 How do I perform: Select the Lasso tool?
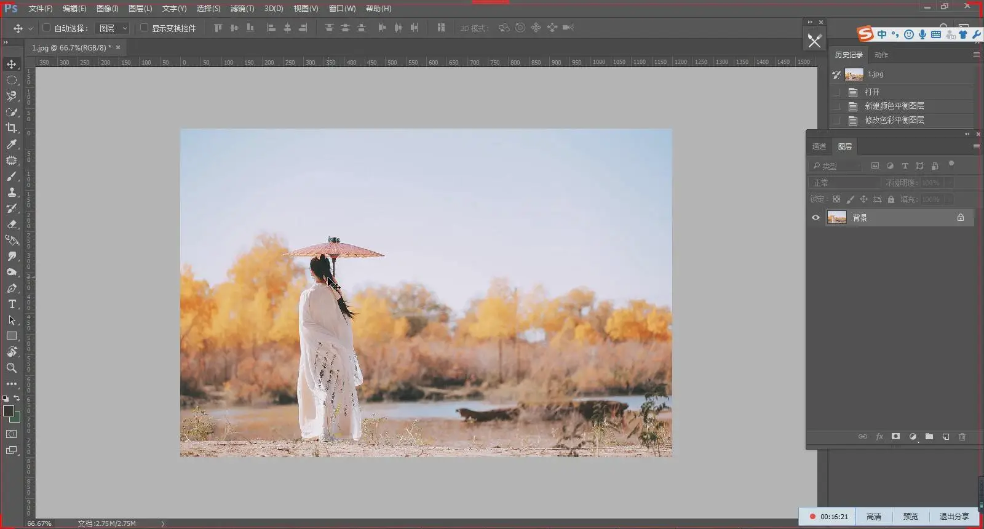click(12, 96)
